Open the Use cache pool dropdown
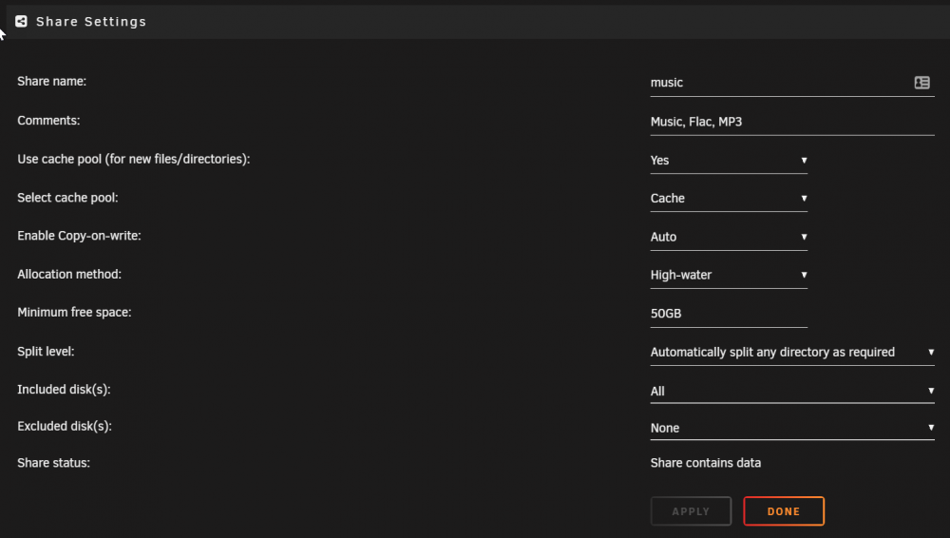950x538 pixels. click(729, 160)
